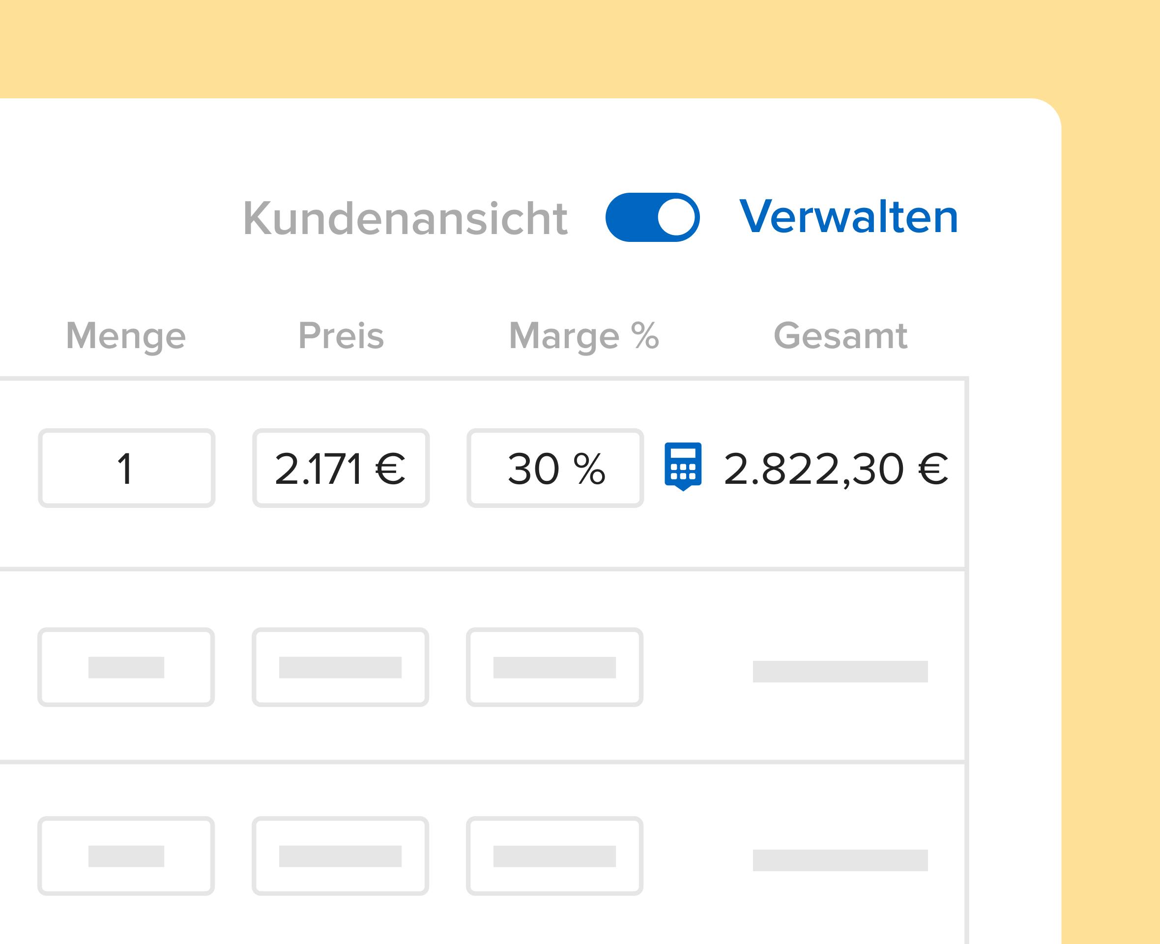Click the third row's Marge field
1160x944 pixels.
[x=554, y=856]
